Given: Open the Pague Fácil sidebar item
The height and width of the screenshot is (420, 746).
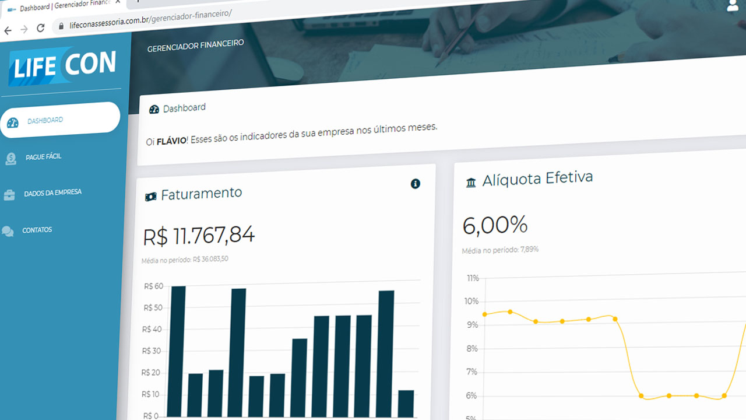Looking at the screenshot, I should coord(43,157).
